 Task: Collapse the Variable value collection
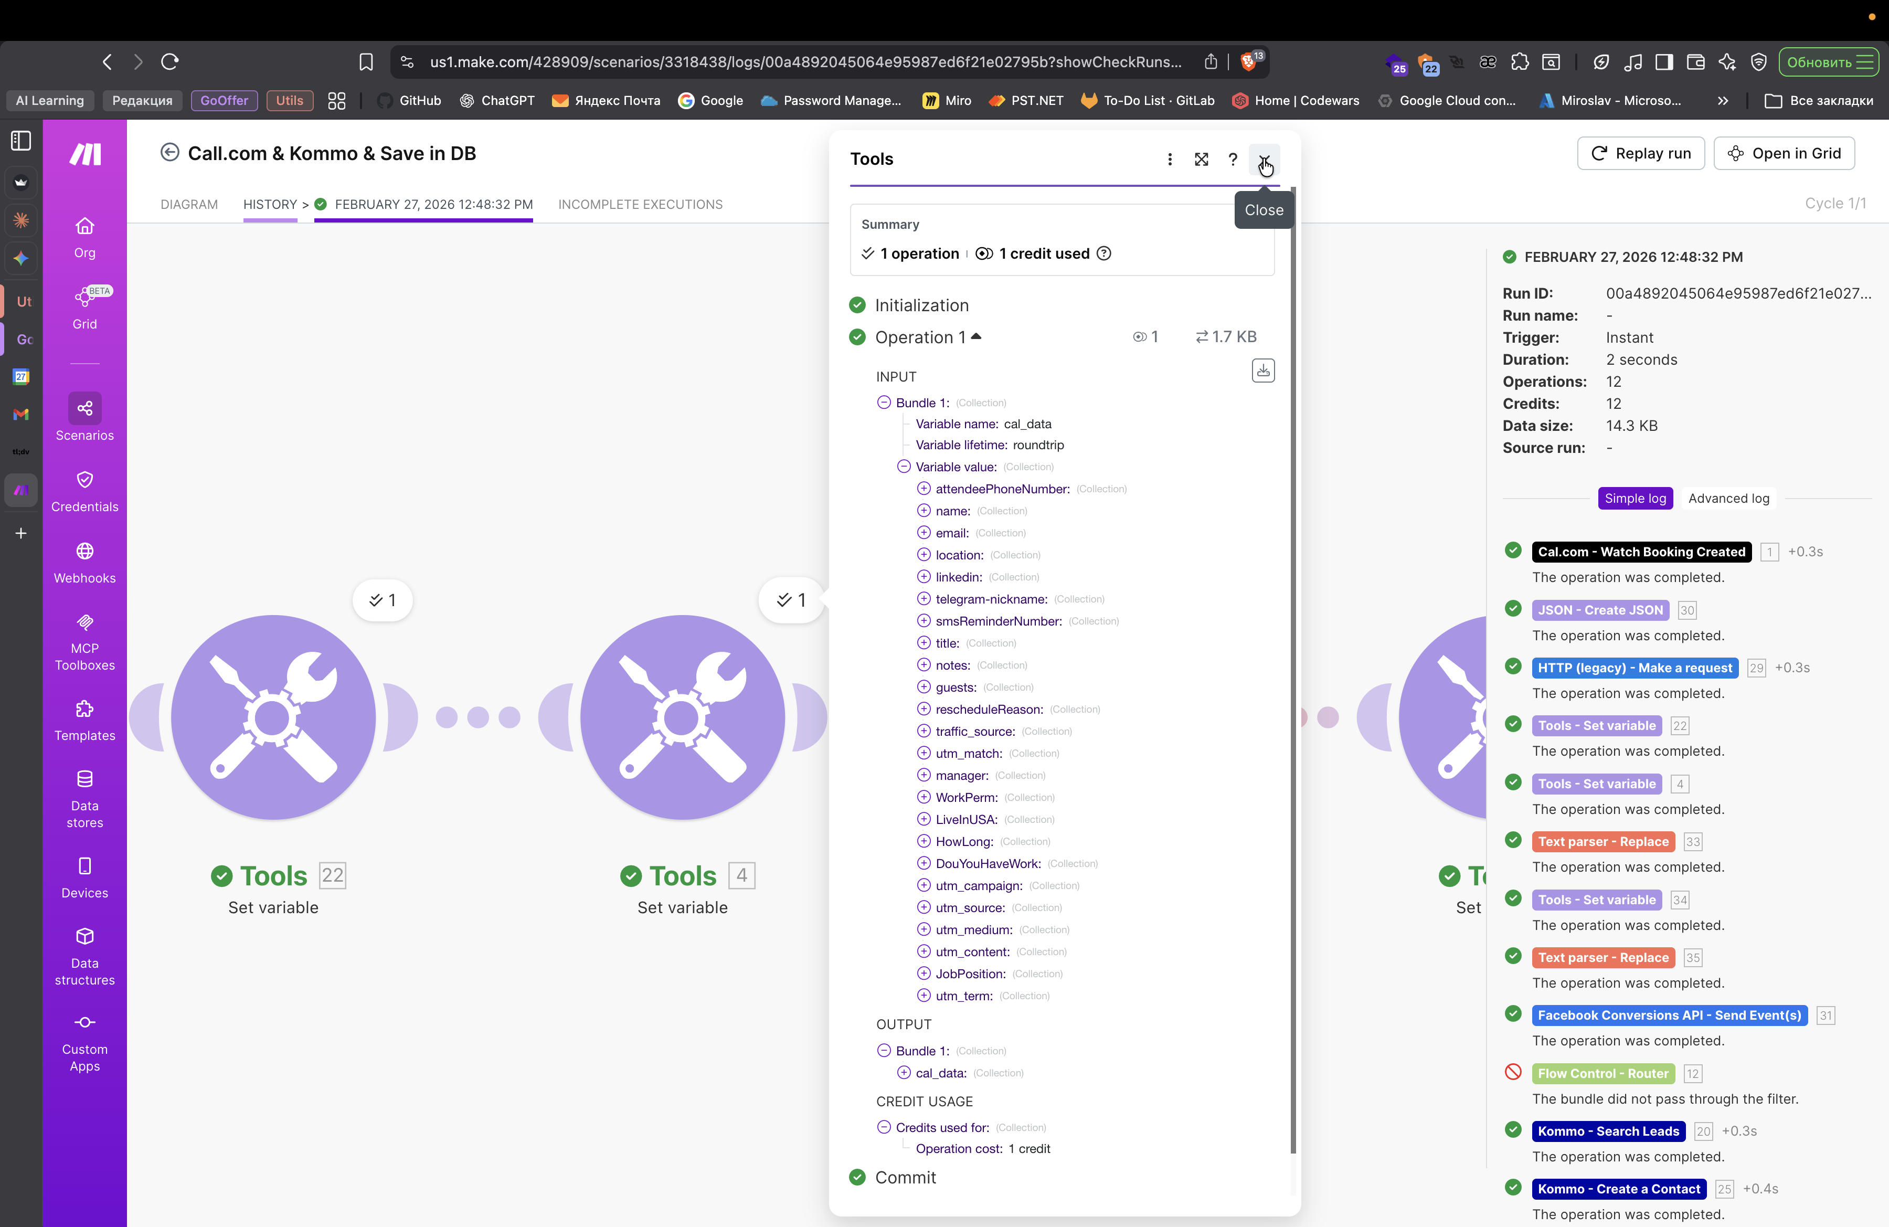click(903, 467)
